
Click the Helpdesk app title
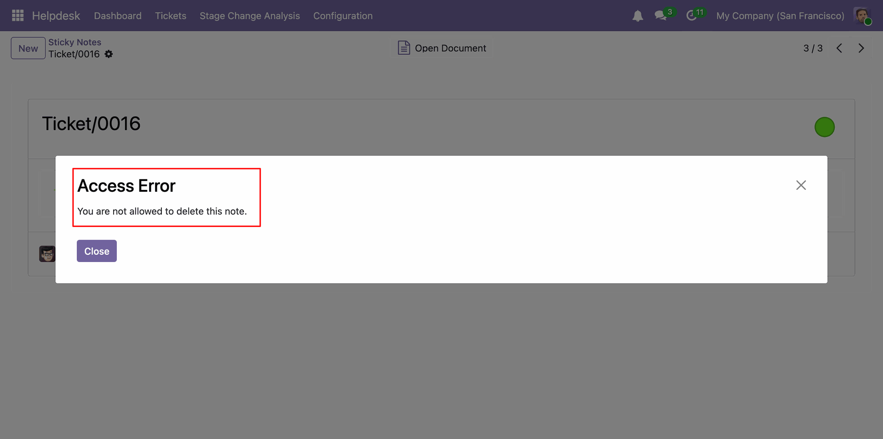[56, 16]
